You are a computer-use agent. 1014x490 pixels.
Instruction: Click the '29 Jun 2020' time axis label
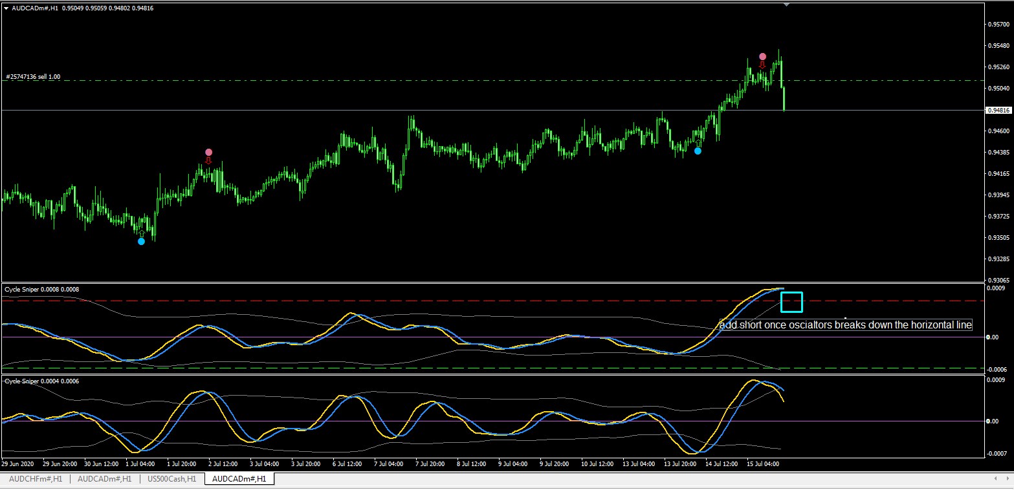[x=18, y=464]
